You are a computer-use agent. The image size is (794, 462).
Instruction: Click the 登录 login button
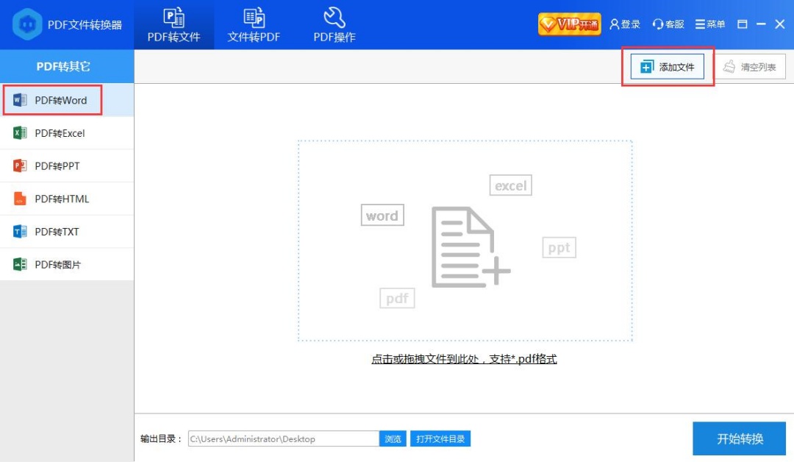coord(625,24)
